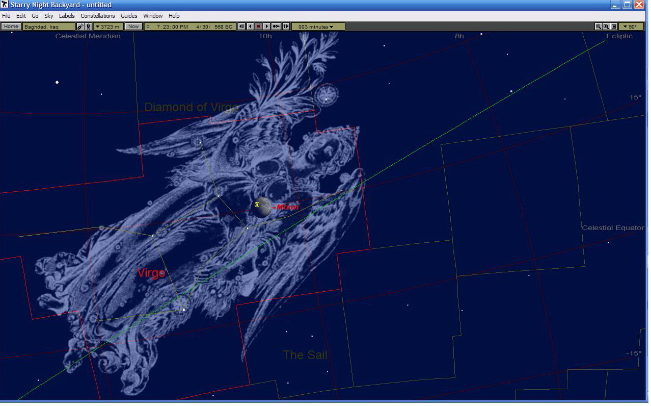Click the 8h right ascension label

pyautogui.click(x=459, y=36)
